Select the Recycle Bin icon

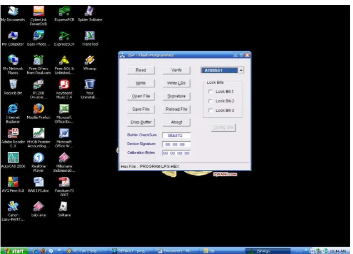click(x=13, y=87)
